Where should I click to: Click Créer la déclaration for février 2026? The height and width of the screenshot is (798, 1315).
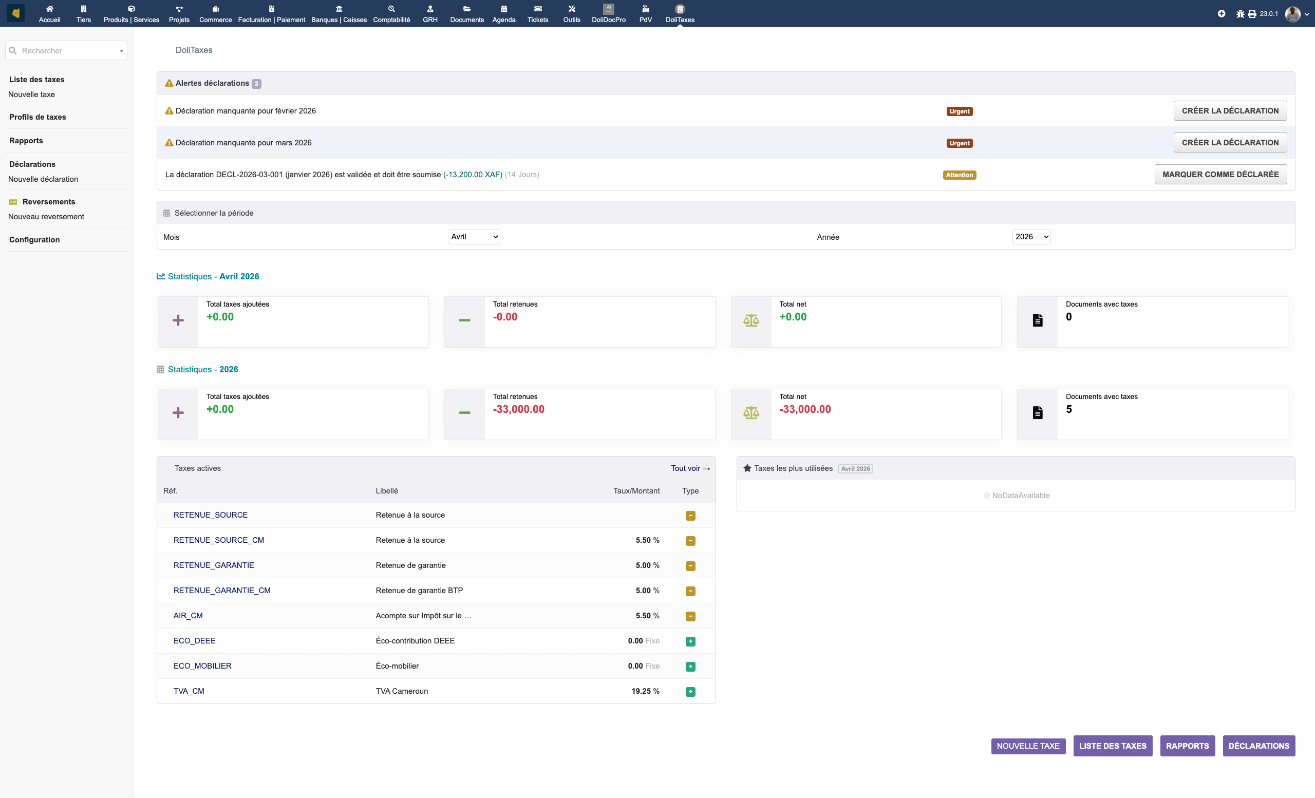pyautogui.click(x=1230, y=111)
